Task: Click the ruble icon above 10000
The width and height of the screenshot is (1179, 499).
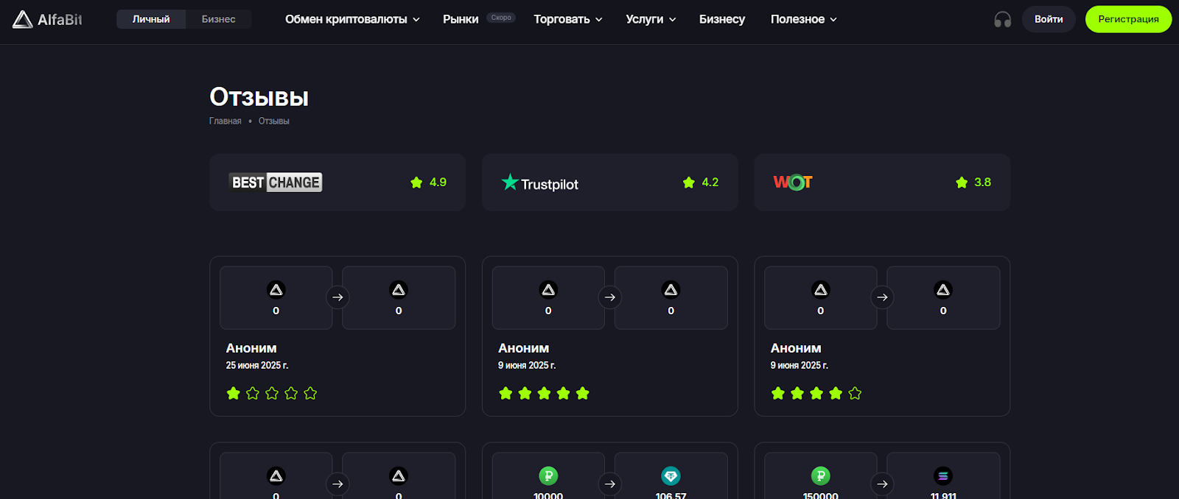Action: [548, 476]
